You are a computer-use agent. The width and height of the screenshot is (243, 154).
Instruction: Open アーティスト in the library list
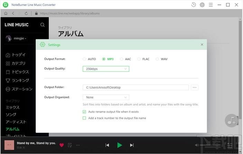click(16, 122)
